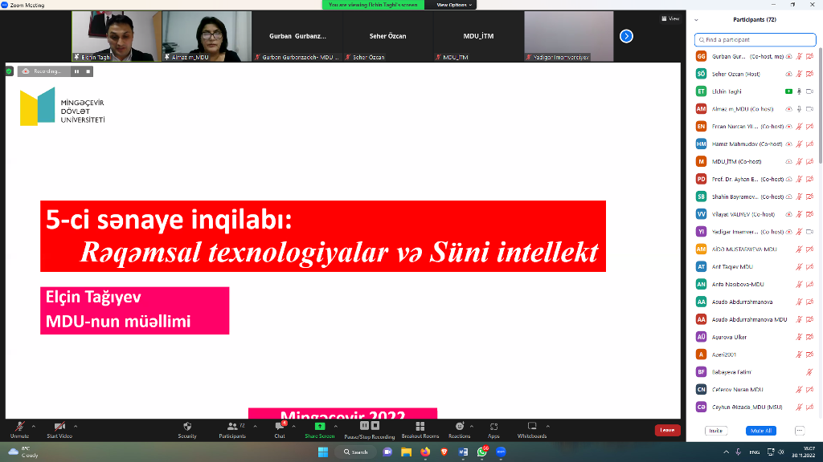Click the Mute All button

click(760, 431)
